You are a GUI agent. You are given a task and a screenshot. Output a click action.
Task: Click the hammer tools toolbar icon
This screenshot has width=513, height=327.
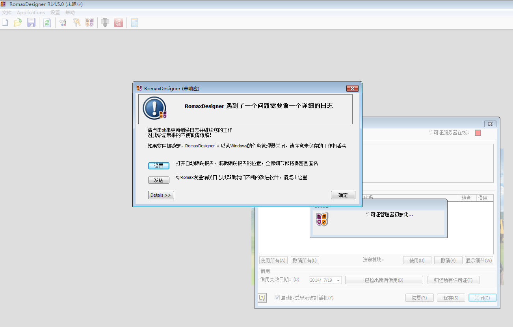(63, 23)
